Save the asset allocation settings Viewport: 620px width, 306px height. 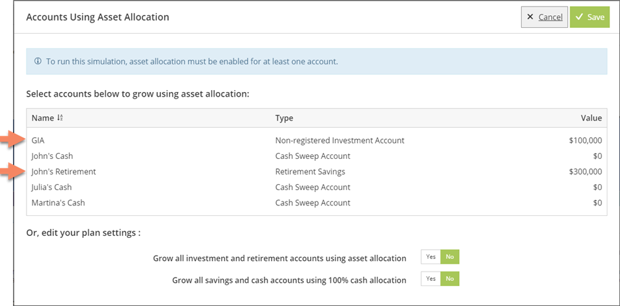[589, 17]
